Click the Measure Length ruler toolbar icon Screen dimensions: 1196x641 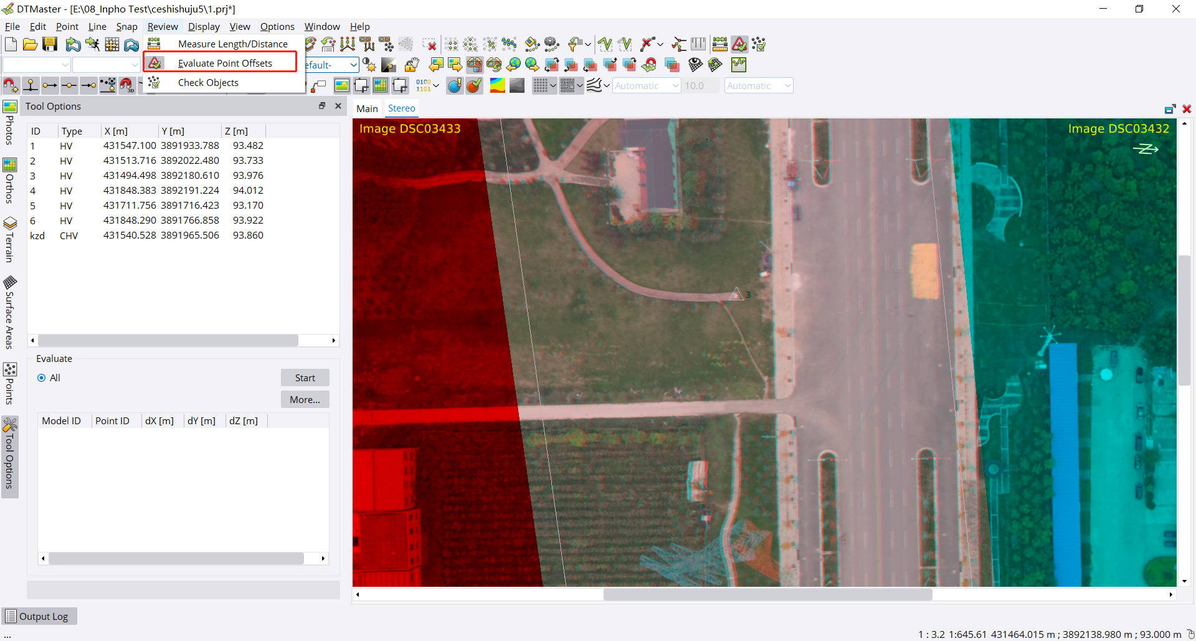click(x=719, y=44)
